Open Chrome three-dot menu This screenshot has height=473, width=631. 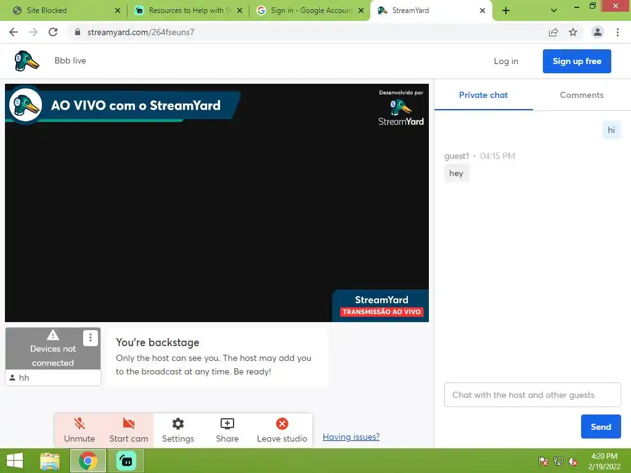click(x=617, y=32)
